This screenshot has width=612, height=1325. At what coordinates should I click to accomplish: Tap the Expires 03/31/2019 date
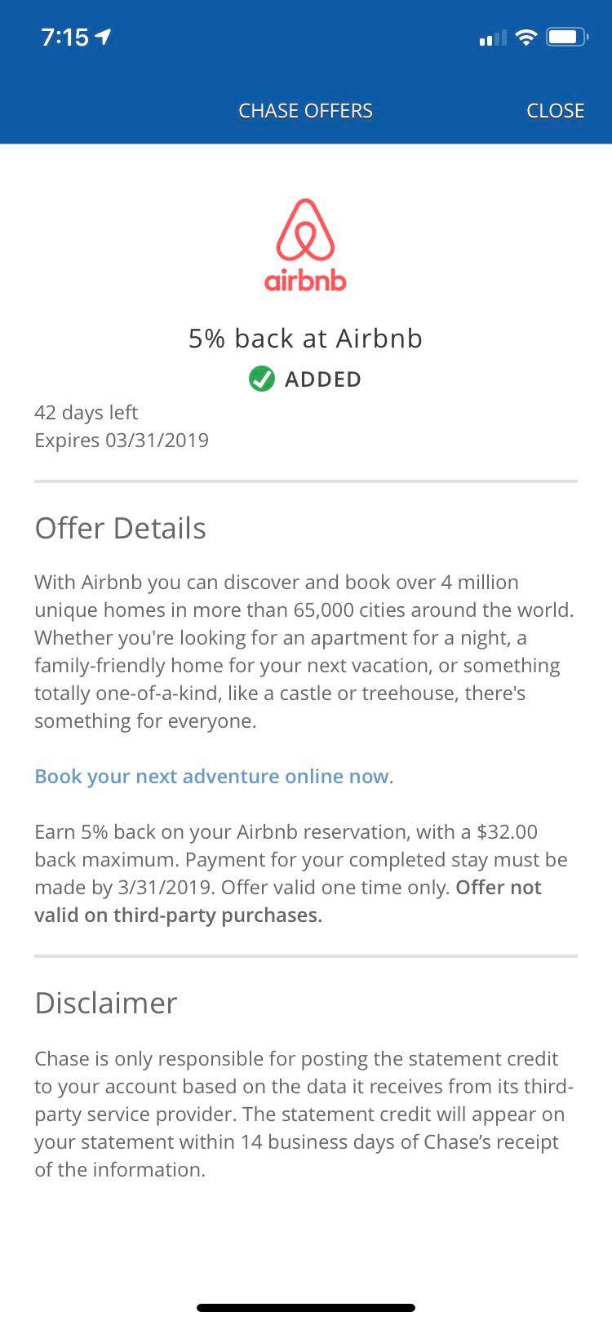122,441
